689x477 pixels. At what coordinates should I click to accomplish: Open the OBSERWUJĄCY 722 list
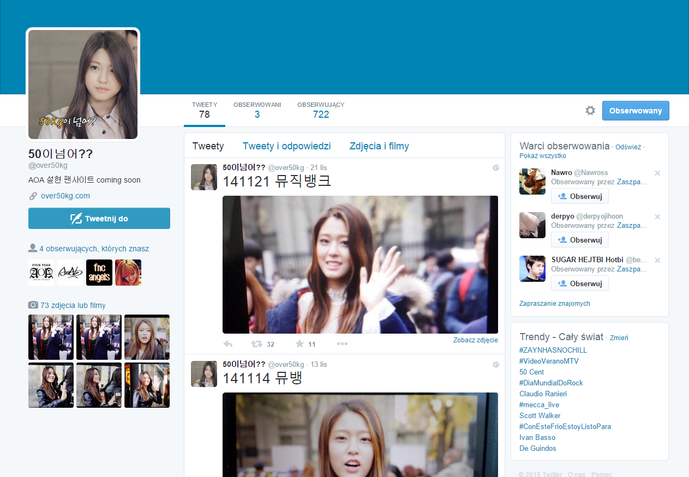coord(321,110)
